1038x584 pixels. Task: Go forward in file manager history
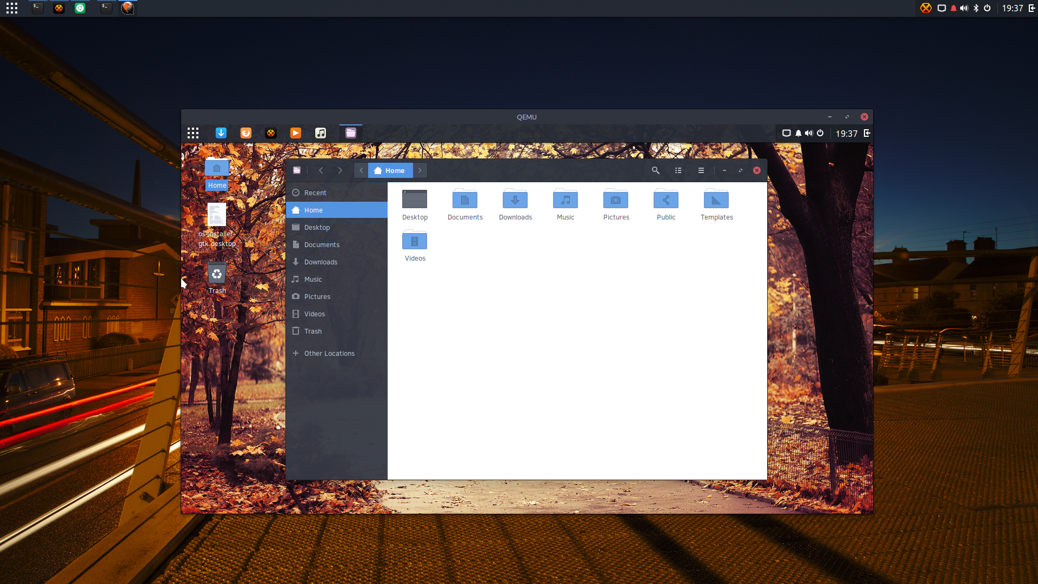pos(340,170)
